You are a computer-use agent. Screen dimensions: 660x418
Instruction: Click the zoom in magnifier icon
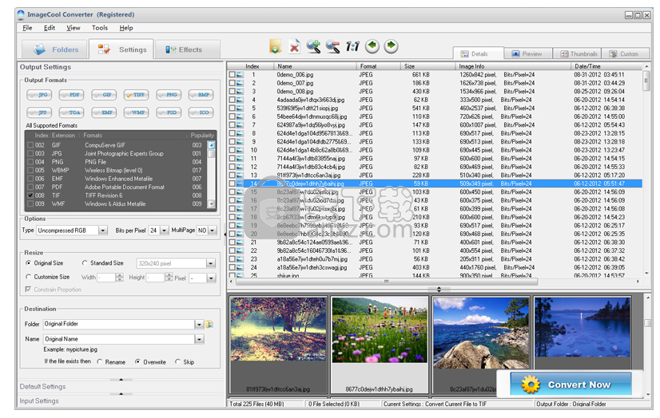(x=313, y=46)
